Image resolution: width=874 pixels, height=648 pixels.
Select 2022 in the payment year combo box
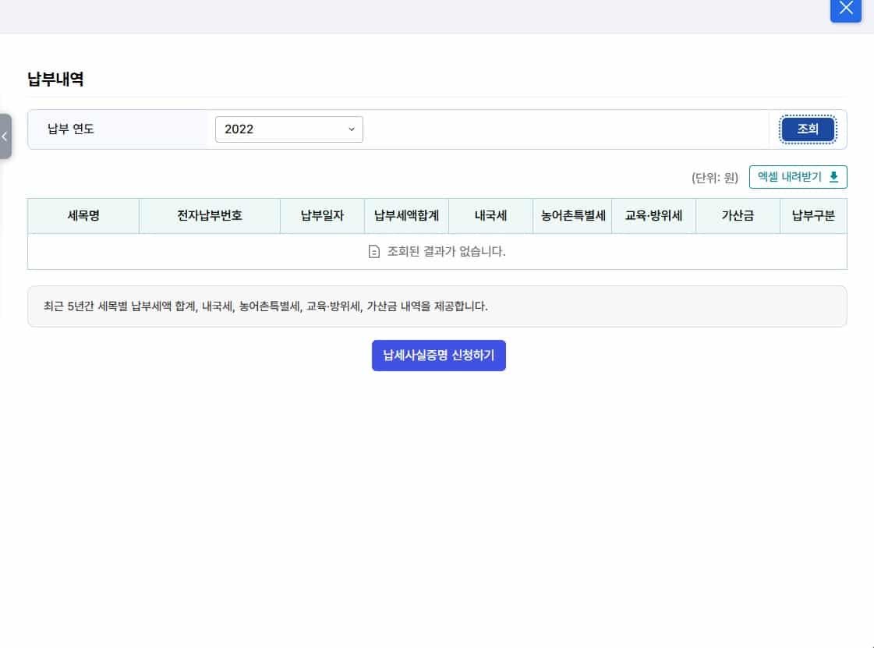289,129
